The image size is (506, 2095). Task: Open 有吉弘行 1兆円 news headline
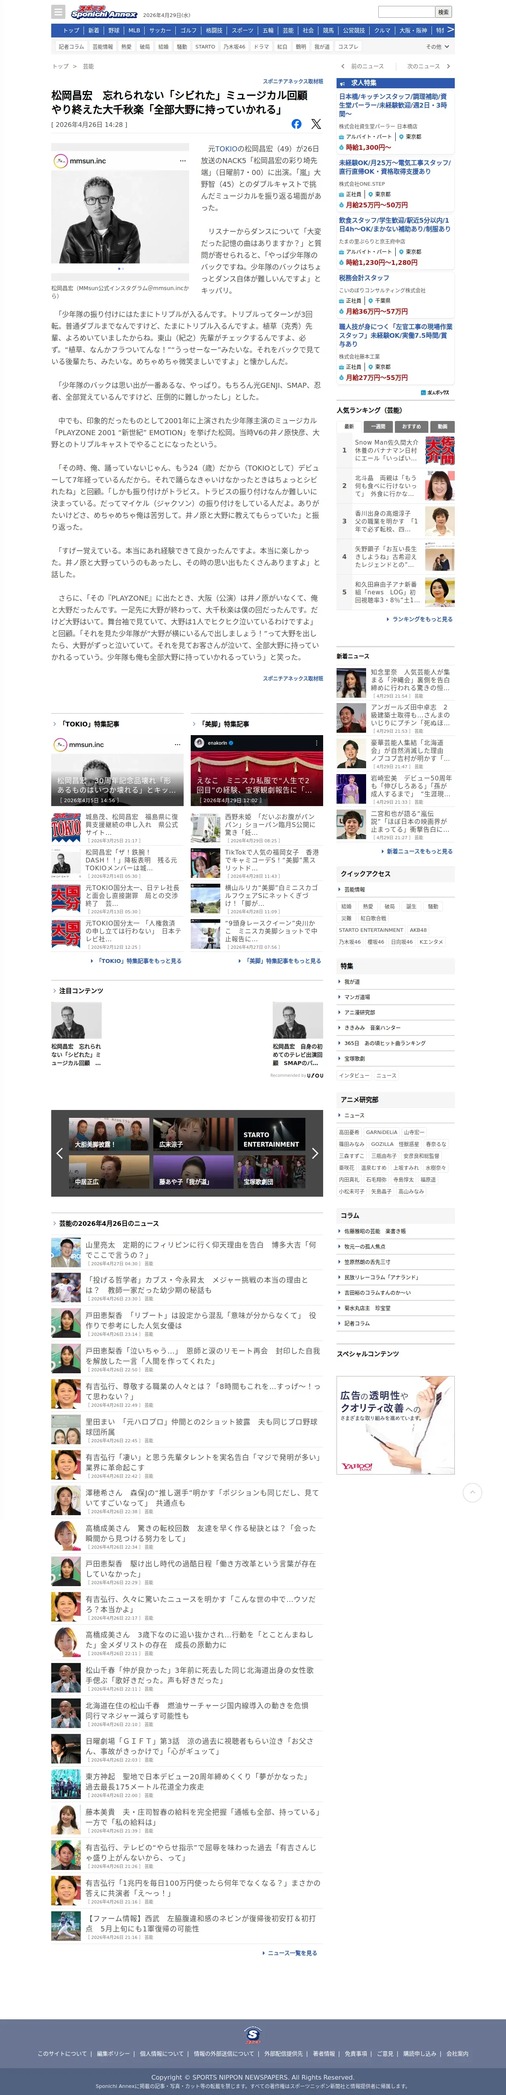203,1888
